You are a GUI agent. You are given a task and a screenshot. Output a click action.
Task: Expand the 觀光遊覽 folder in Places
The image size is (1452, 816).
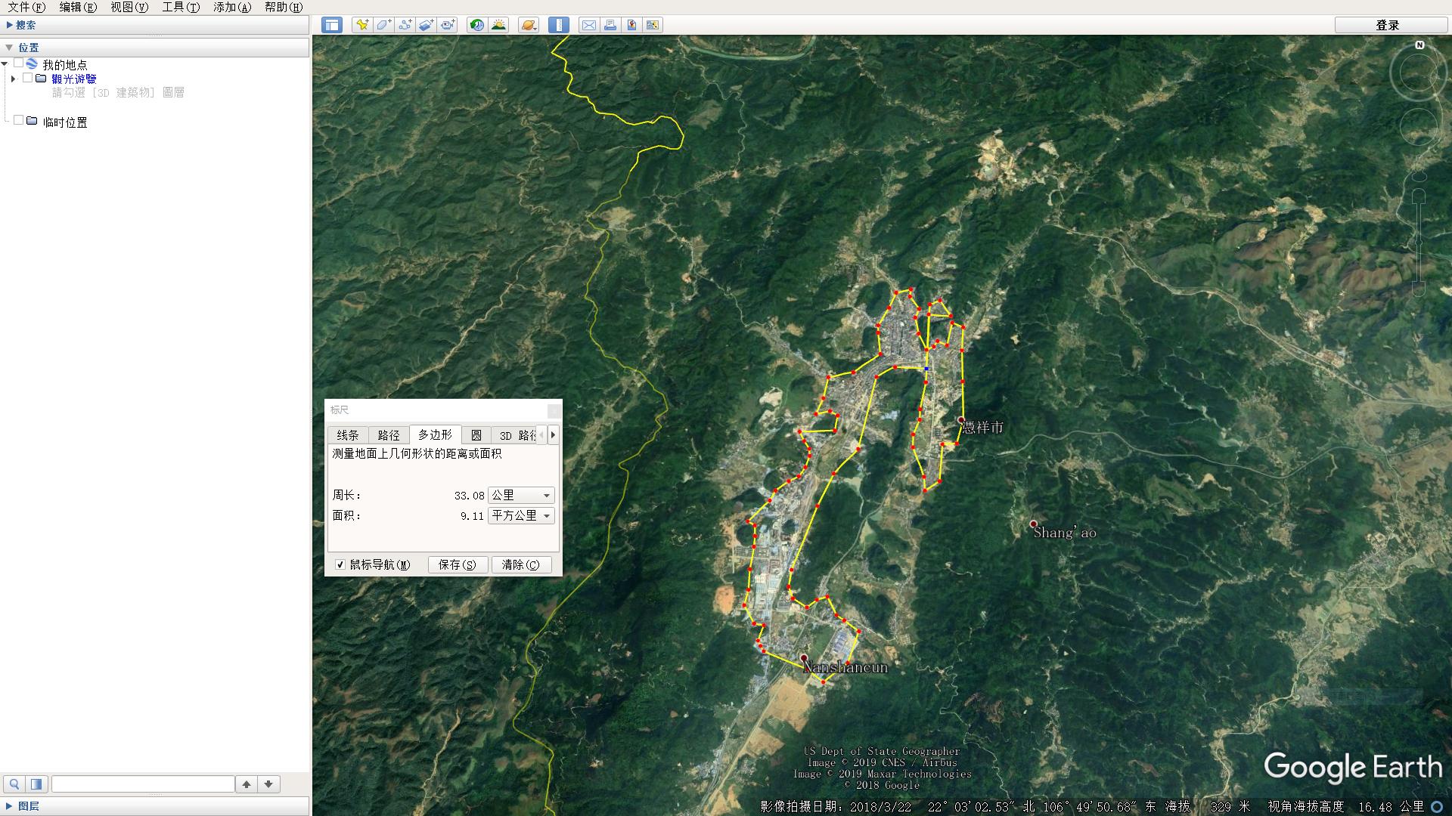(x=13, y=79)
